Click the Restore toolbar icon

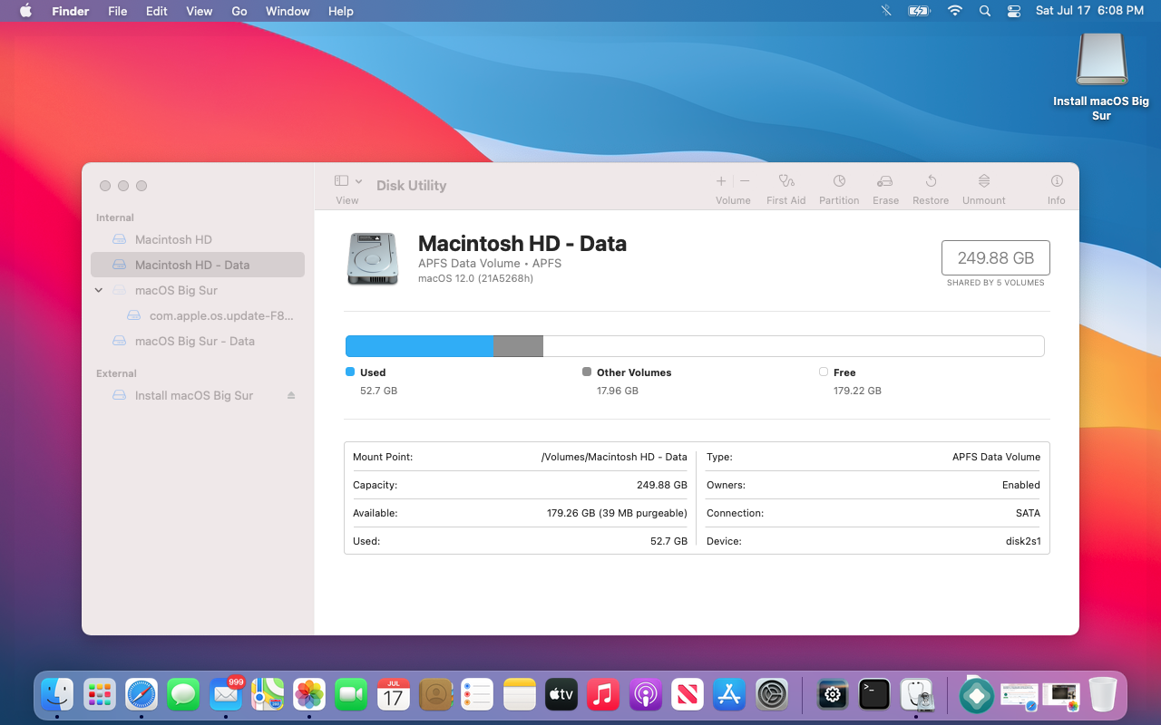(x=931, y=181)
